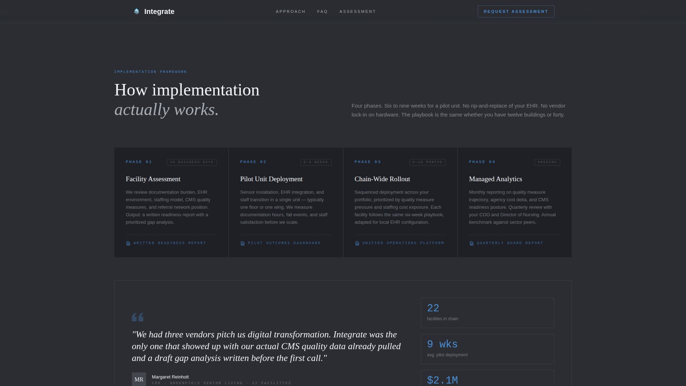Click the 'avg. pilot deployment' caption
The width and height of the screenshot is (686, 386).
coord(447,355)
